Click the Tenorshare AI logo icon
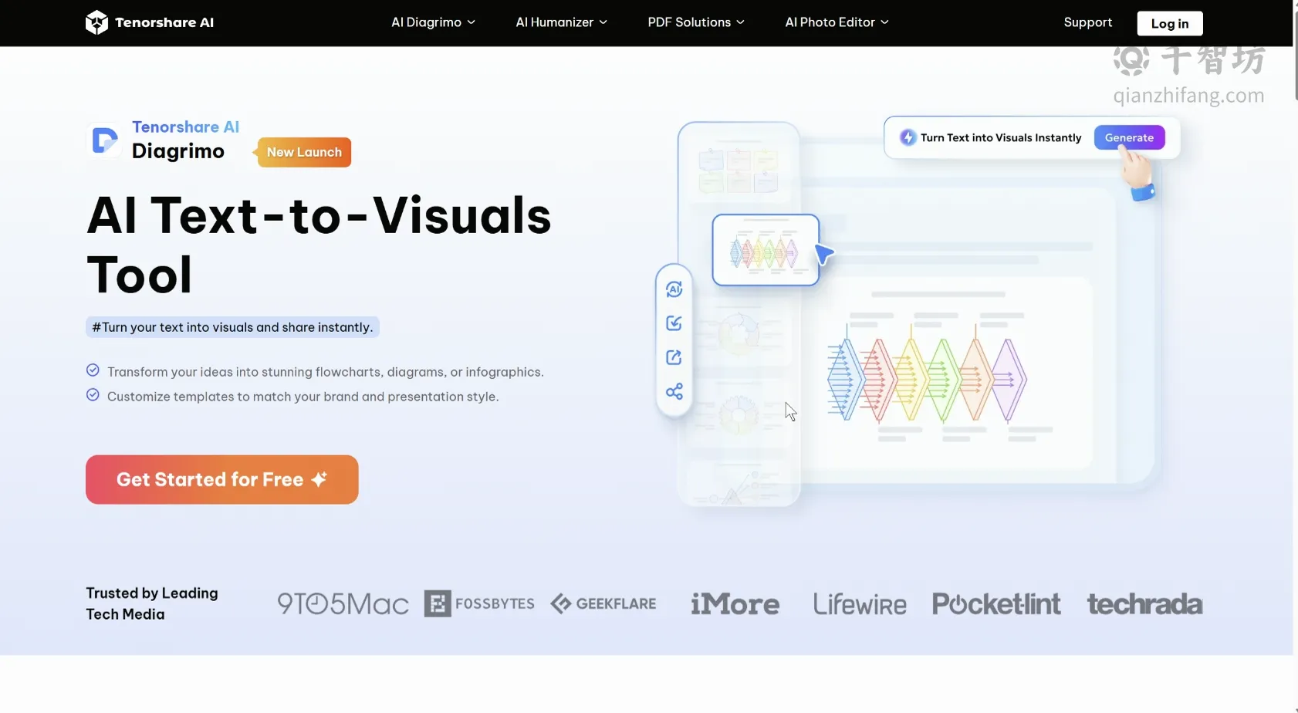 96,22
